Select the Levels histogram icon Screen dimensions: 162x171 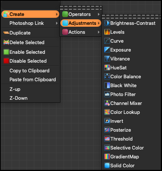(107, 32)
